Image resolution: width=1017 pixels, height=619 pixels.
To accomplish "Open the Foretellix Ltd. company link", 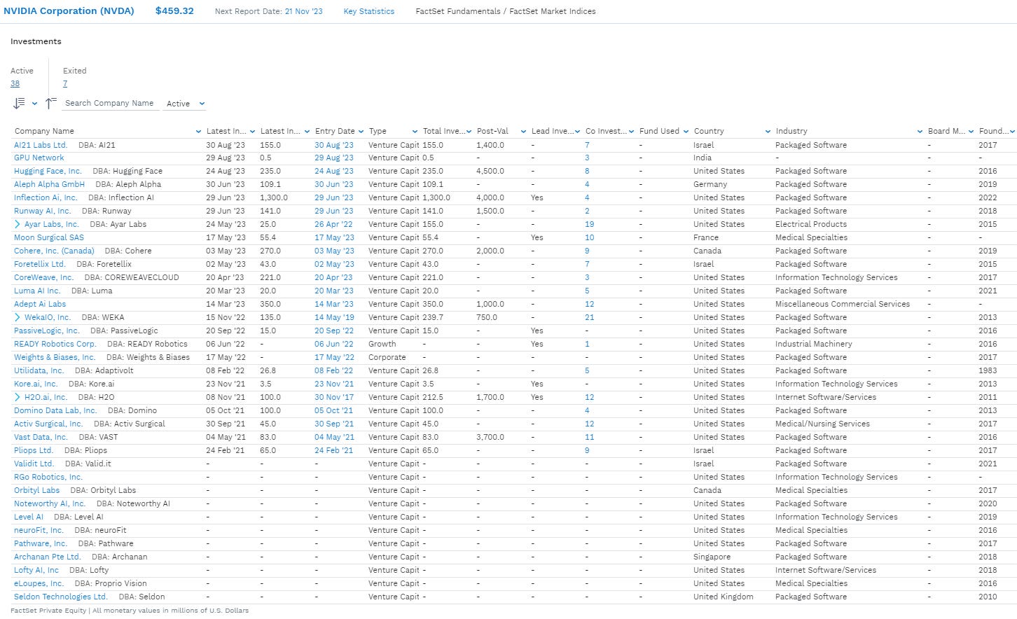I will pyautogui.click(x=40, y=264).
